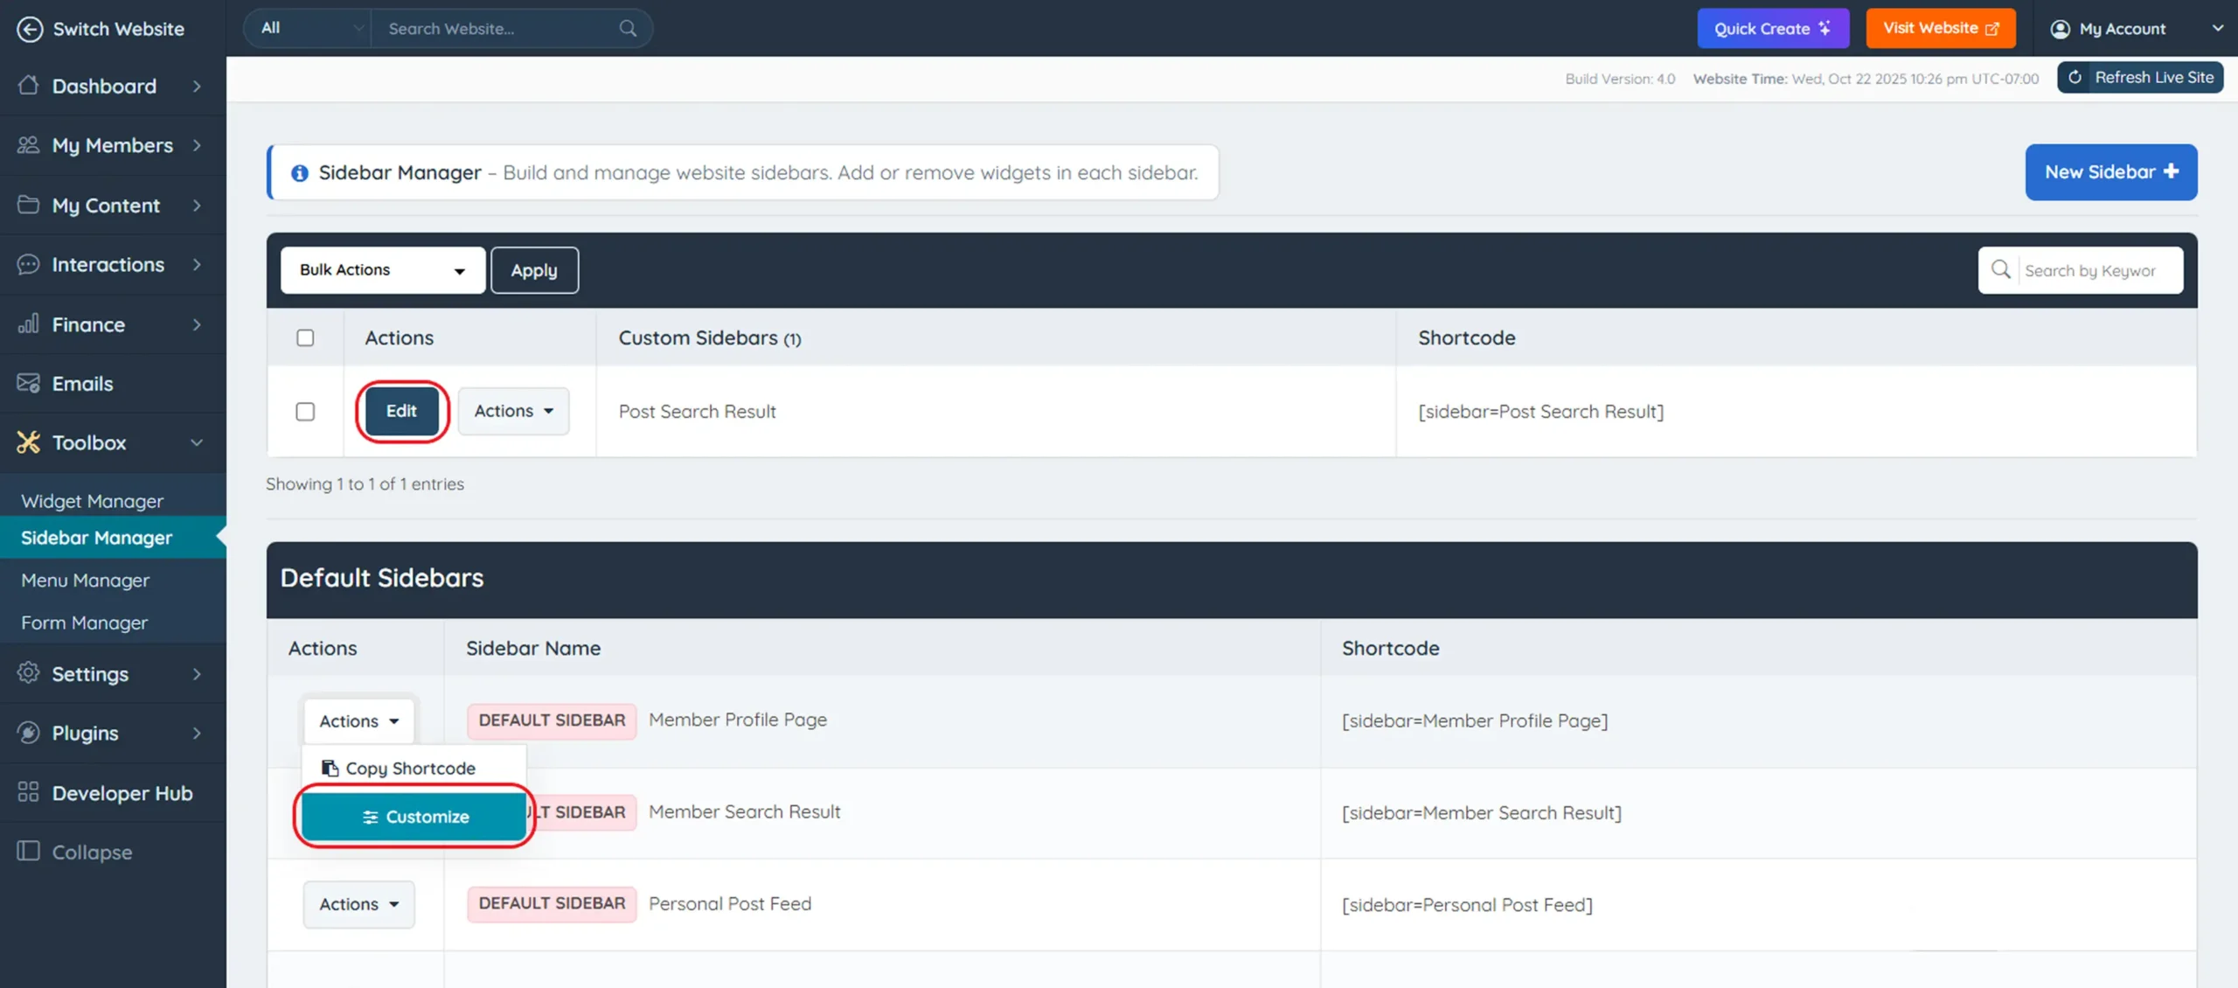Open the Bulk Actions dropdown
Viewport: 2238px width, 988px height.
(382, 270)
